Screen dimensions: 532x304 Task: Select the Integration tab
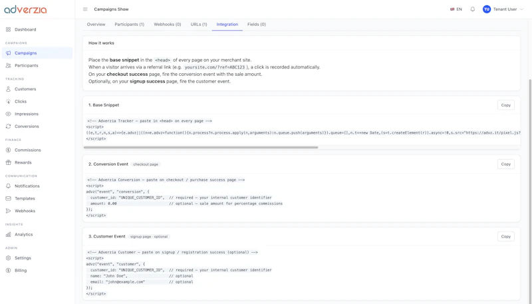pos(227,25)
